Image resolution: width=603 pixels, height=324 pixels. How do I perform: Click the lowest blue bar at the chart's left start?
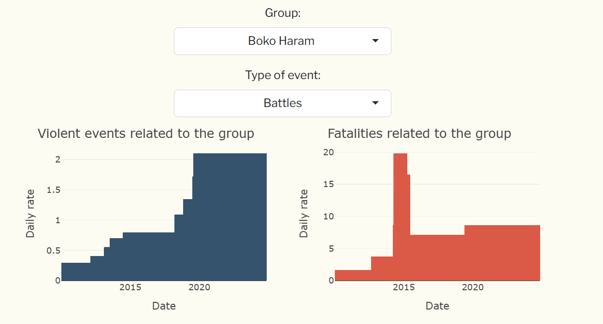pos(76,271)
